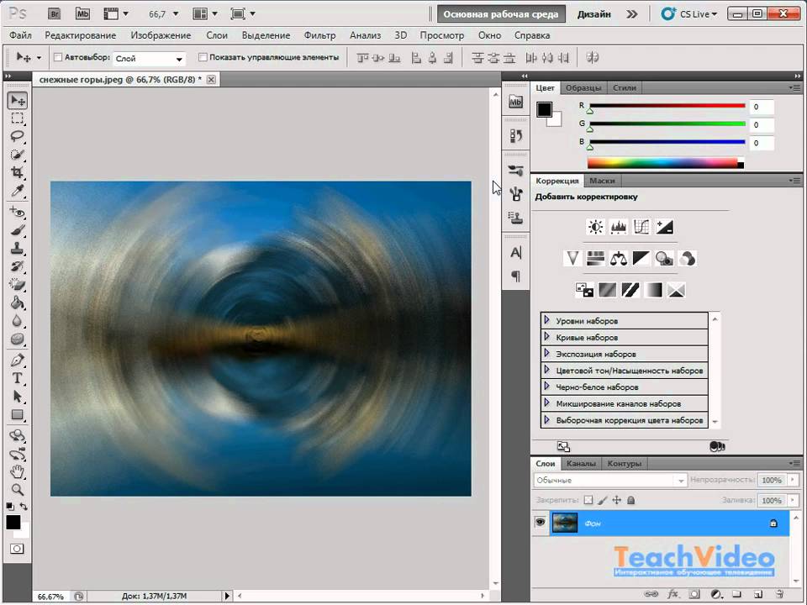Viewport: 807px width, 605px height.
Task: Open blend mode Обычные dropdown
Action: (x=610, y=480)
